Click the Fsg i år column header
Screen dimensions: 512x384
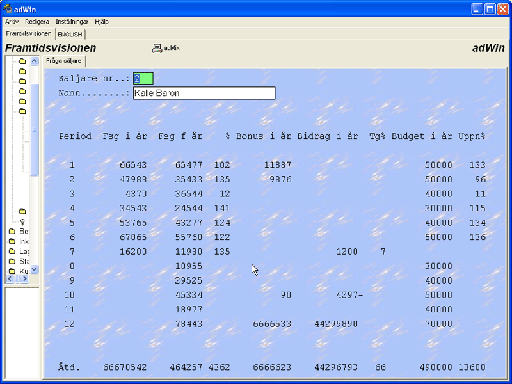click(125, 136)
